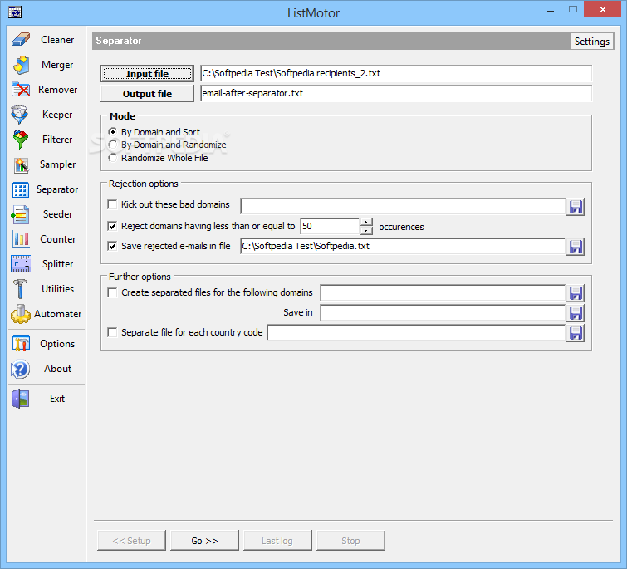Select the Automater gear icon
The width and height of the screenshot is (627, 569).
pos(21,314)
